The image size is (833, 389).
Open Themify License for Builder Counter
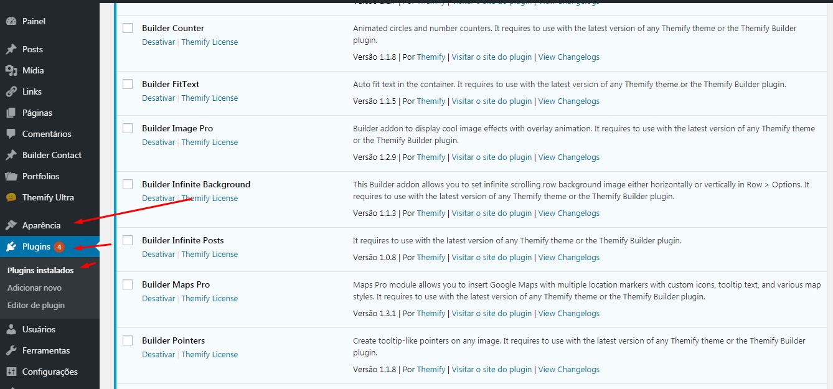click(210, 42)
